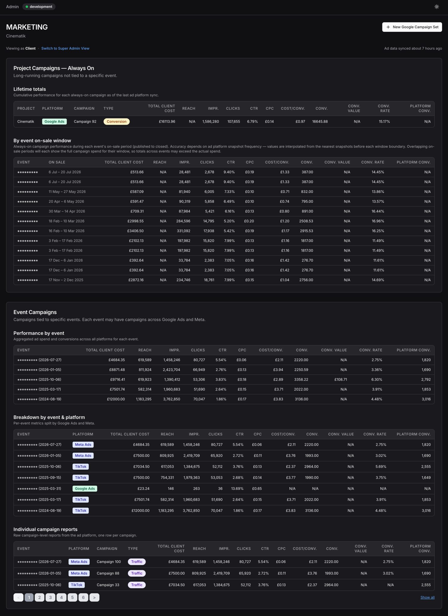Click CTR value 13.69%

click(x=237, y=489)
